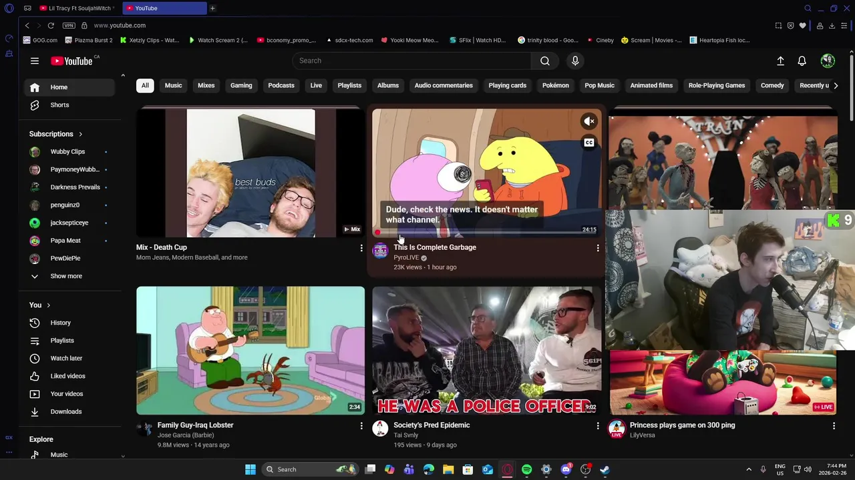Open Windows Start menu
The height and width of the screenshot is (480, 855).
250,469
